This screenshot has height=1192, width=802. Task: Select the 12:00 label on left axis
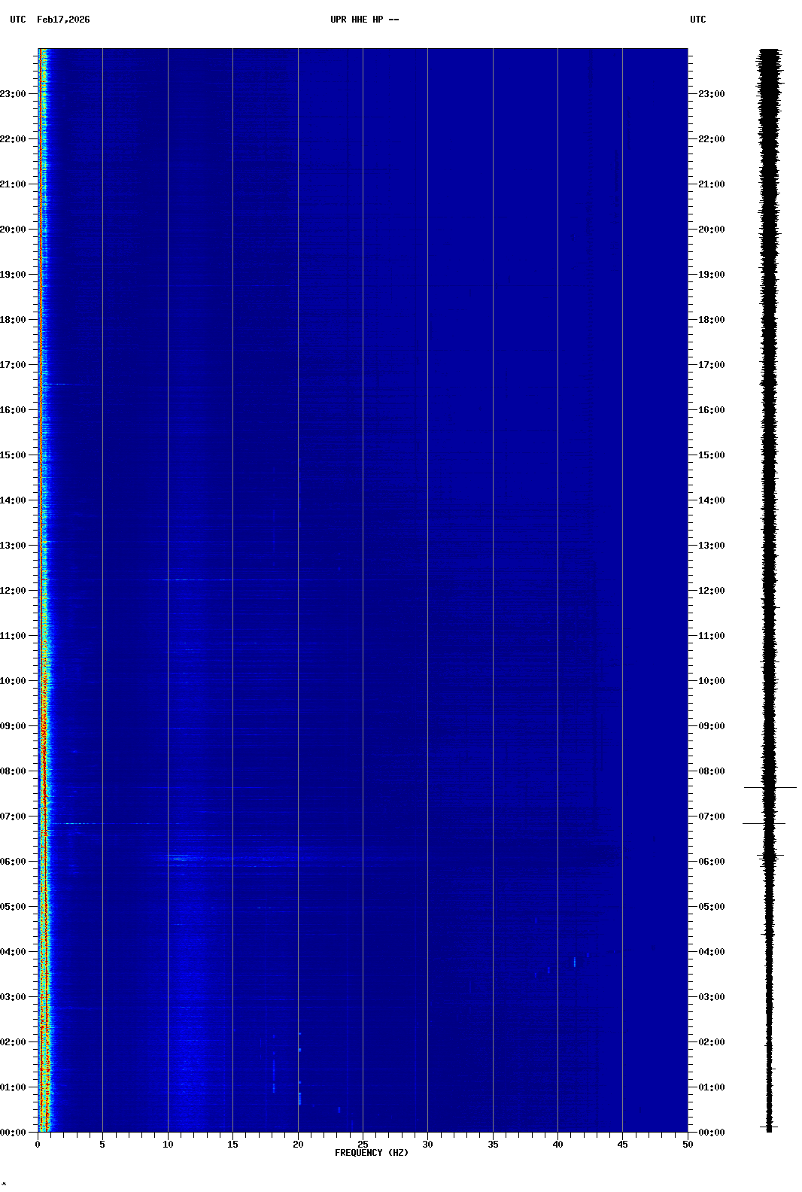pyautogui.click(x=14, y=591)
